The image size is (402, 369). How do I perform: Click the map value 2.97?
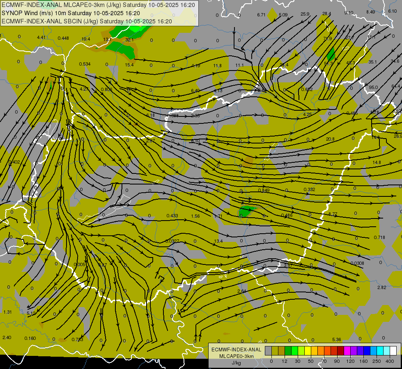tap(151, 141)
